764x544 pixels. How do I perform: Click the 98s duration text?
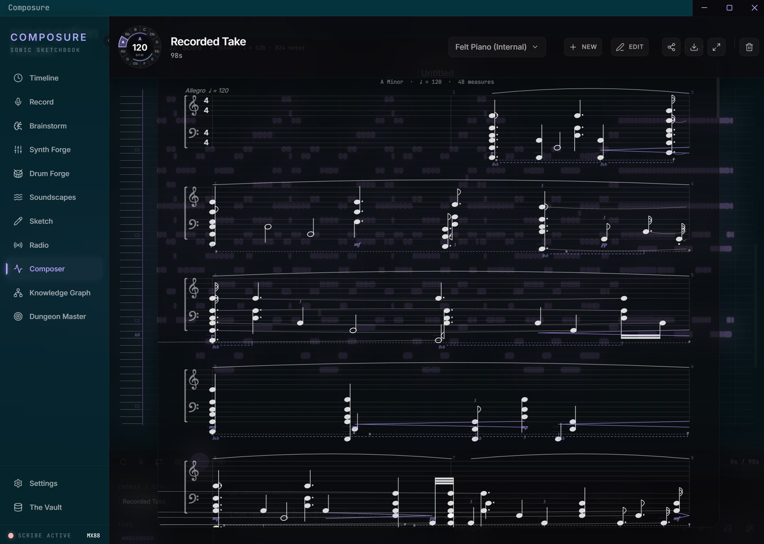coord(176,56)
